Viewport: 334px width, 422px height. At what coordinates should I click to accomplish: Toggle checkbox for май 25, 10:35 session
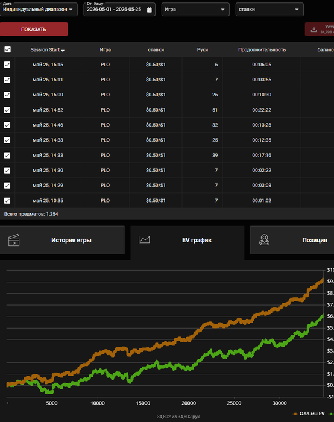(x=7, y=201)
